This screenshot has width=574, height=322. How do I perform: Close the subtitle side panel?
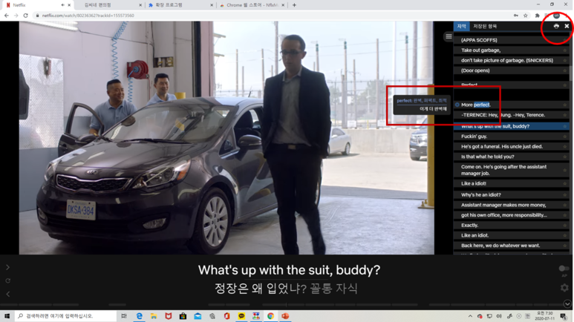click(567, 27)
